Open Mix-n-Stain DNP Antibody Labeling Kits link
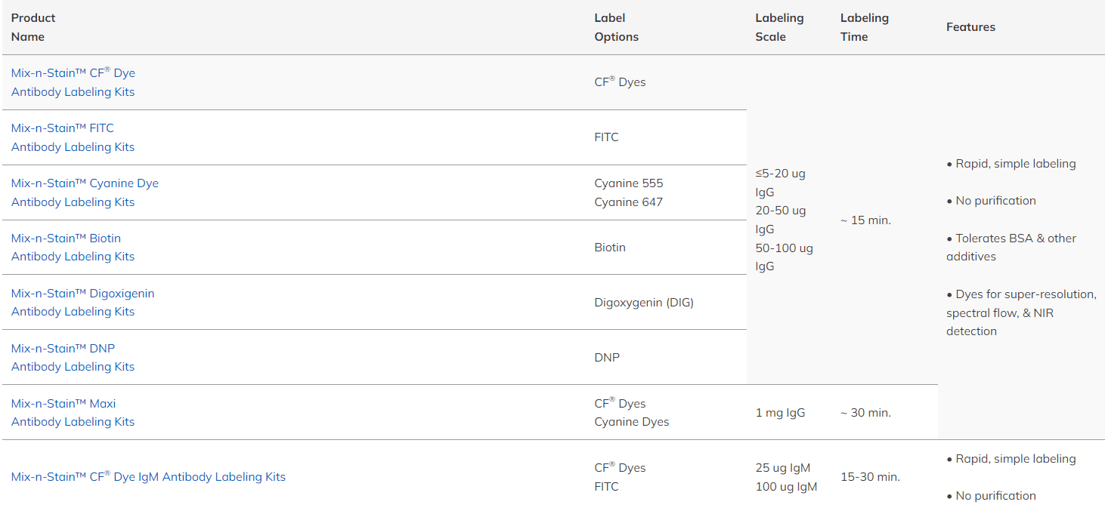This screenshot has height=511, width=1105. click(x=73, y=358)
